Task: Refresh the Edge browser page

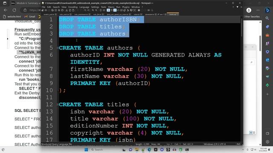Action: [x=14, y=10]
